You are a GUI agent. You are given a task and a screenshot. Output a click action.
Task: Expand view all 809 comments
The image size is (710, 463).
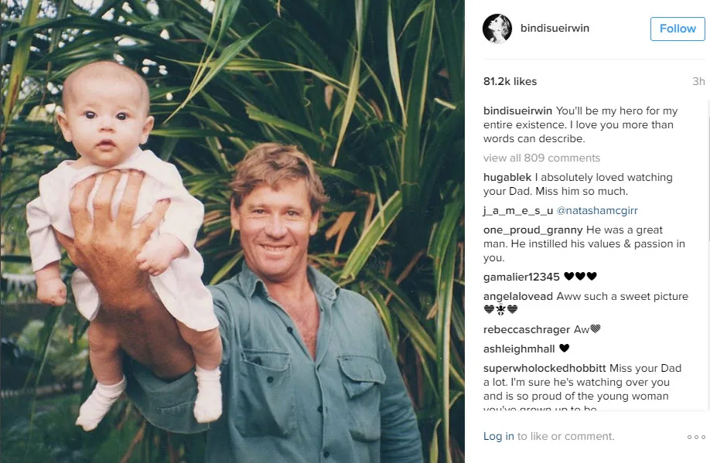pos(541,158)
